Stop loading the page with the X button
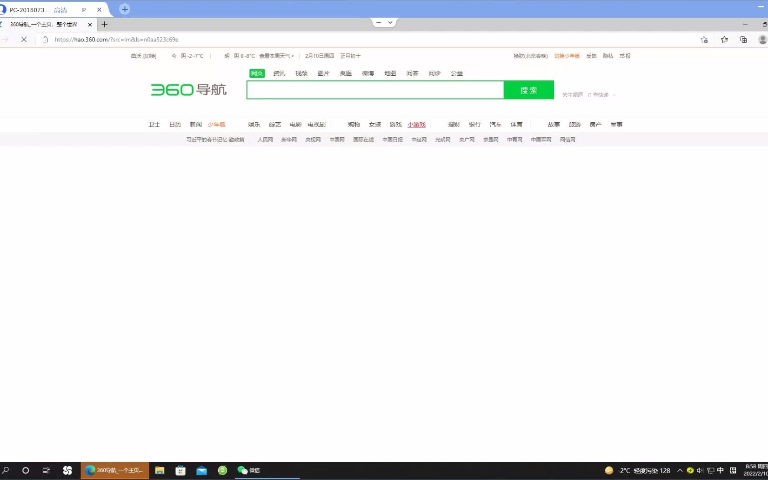This screenshot has width=768, height=480. click(24, 40)
